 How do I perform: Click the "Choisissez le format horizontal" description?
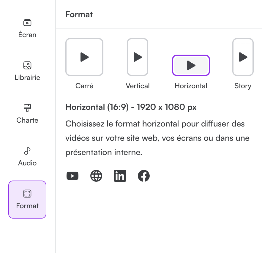157,138
